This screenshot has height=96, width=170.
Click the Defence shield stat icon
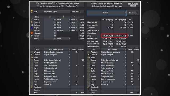click(x=32, y=25)
